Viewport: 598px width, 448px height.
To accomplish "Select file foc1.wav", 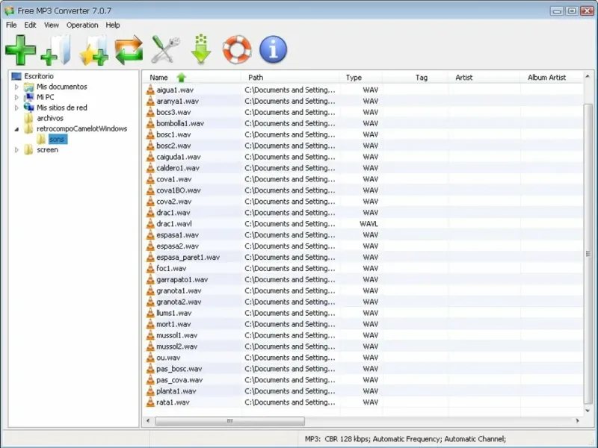I will (x=171, y=268).
